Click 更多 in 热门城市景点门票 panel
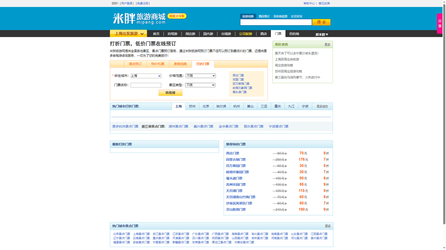 coord(328,226)
